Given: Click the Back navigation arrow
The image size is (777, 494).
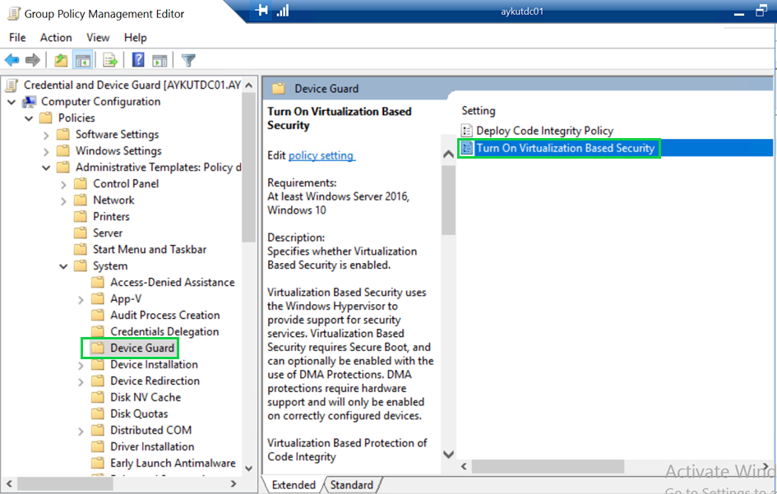Looking at the screenshot, I should coord(12,59).
